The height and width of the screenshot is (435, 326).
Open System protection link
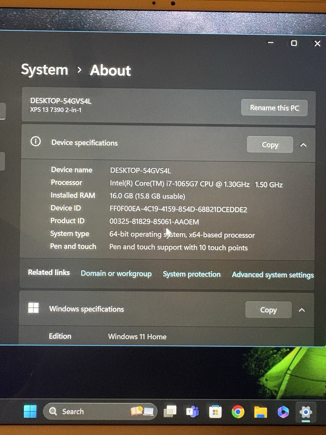(x=192, y=274)
